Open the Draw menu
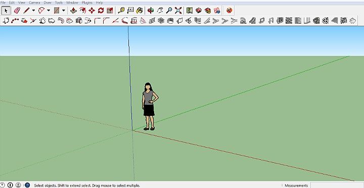 [48, 3]
